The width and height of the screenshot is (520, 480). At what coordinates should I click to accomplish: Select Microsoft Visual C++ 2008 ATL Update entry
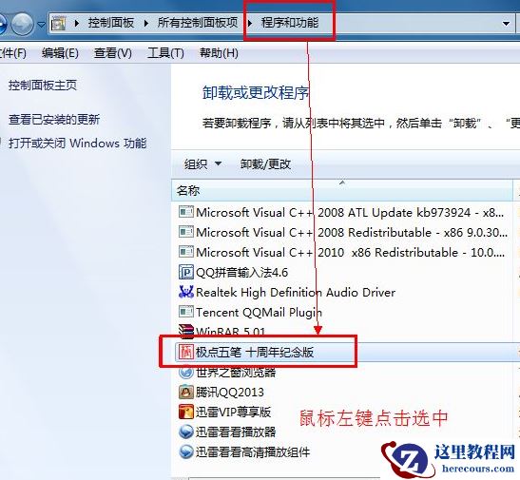350,213
